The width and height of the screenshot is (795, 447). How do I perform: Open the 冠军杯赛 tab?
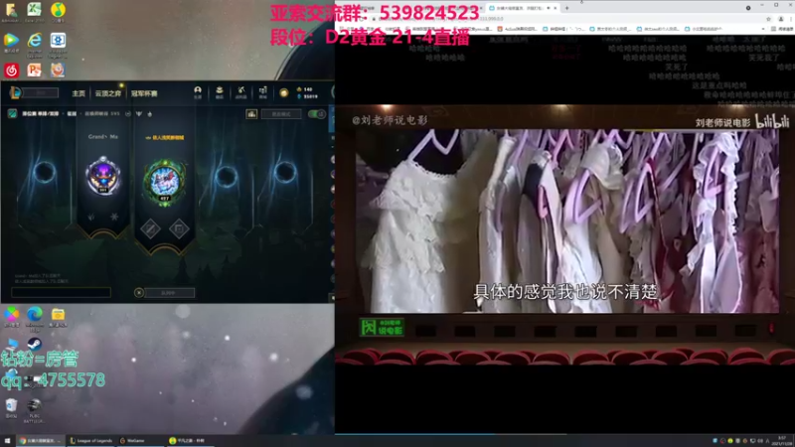click(x=144, y=93)
